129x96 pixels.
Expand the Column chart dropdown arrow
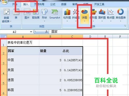67,21
